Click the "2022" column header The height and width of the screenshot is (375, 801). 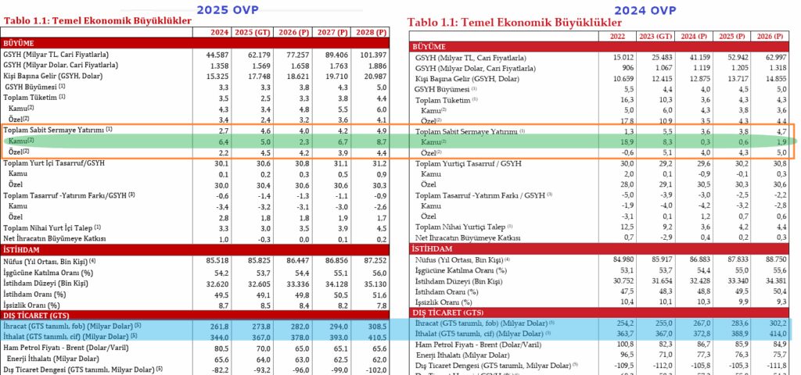click(620, 36)
